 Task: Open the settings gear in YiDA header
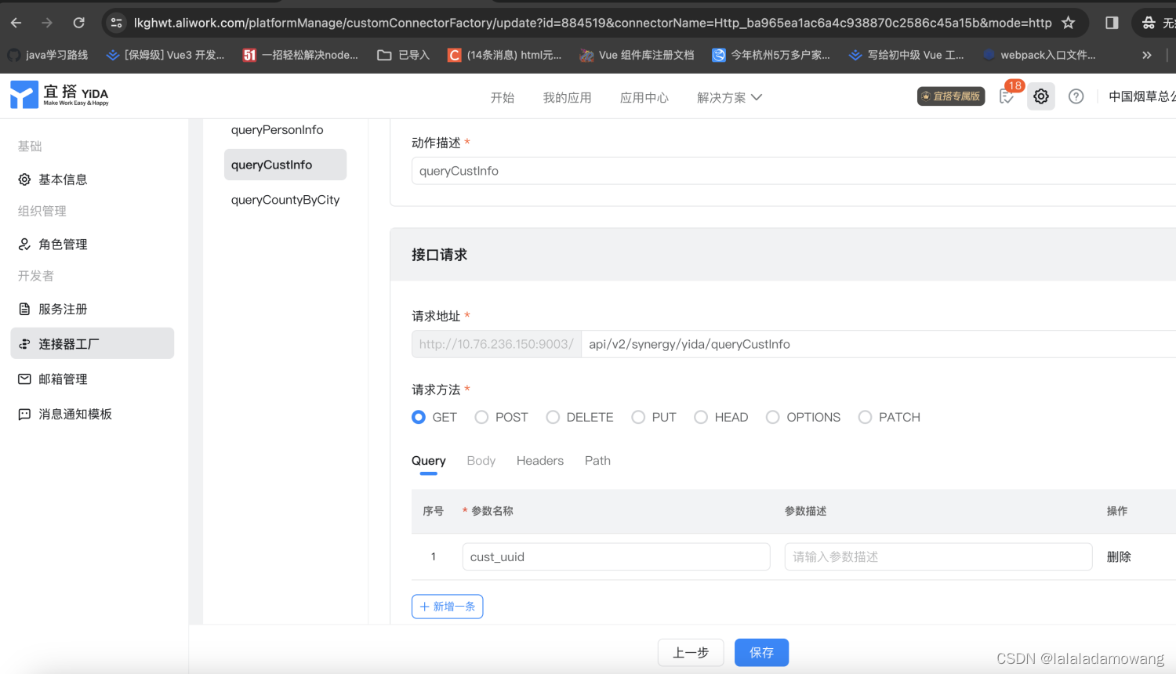click(1041, 96)
